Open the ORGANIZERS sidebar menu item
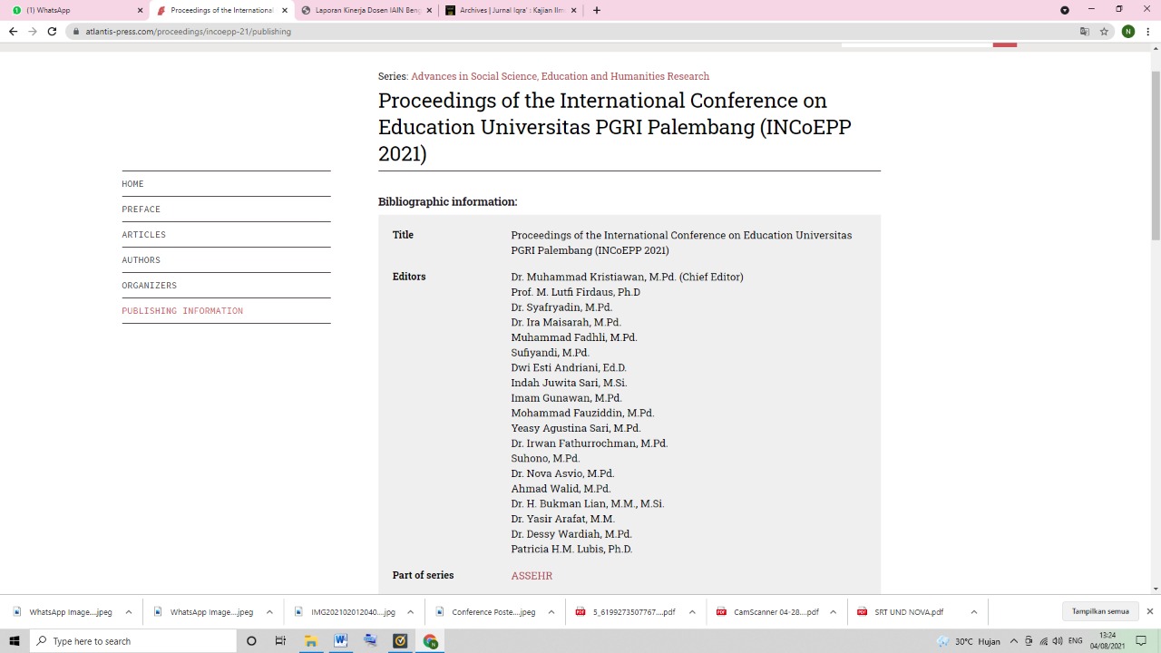This screenshot has width=1161, height=653. click(150, 286)
